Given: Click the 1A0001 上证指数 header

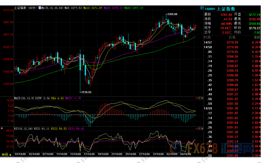Looking at the screenshot, I should [x=220, y=9].
